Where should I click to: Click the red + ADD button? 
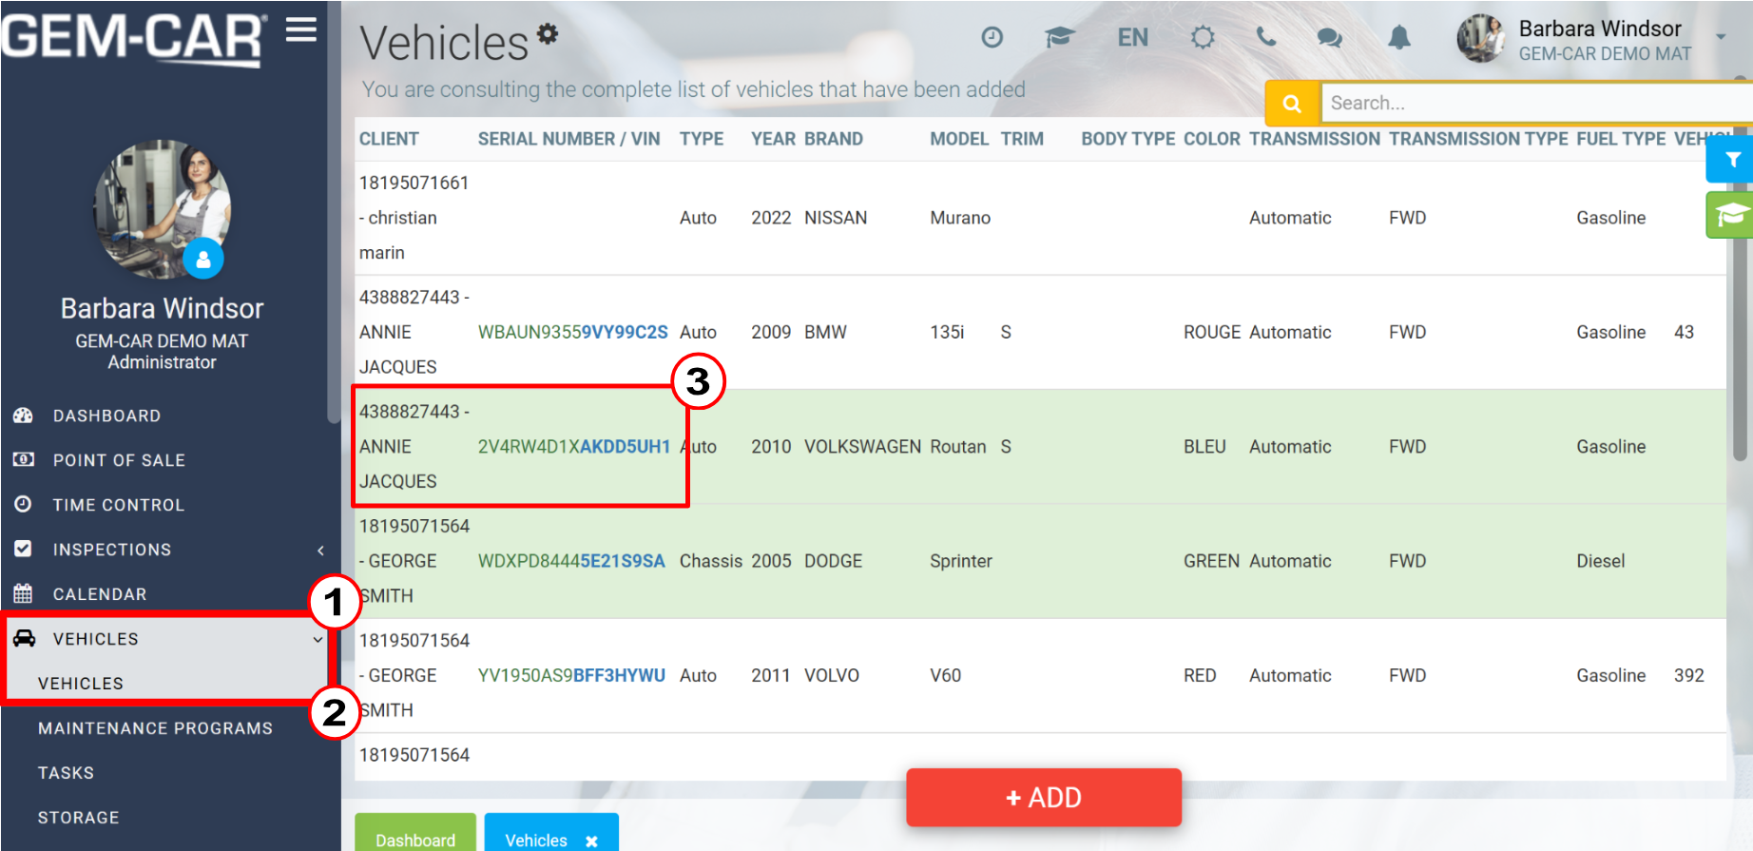(1044, 797)
